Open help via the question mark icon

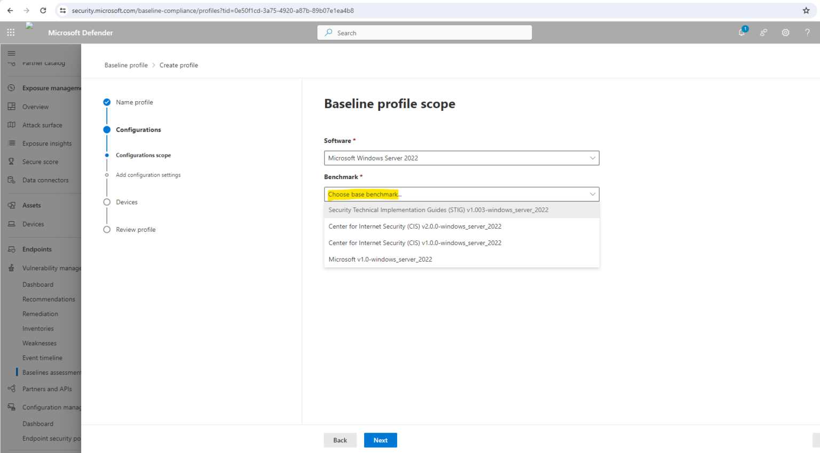tap(807, 33)
